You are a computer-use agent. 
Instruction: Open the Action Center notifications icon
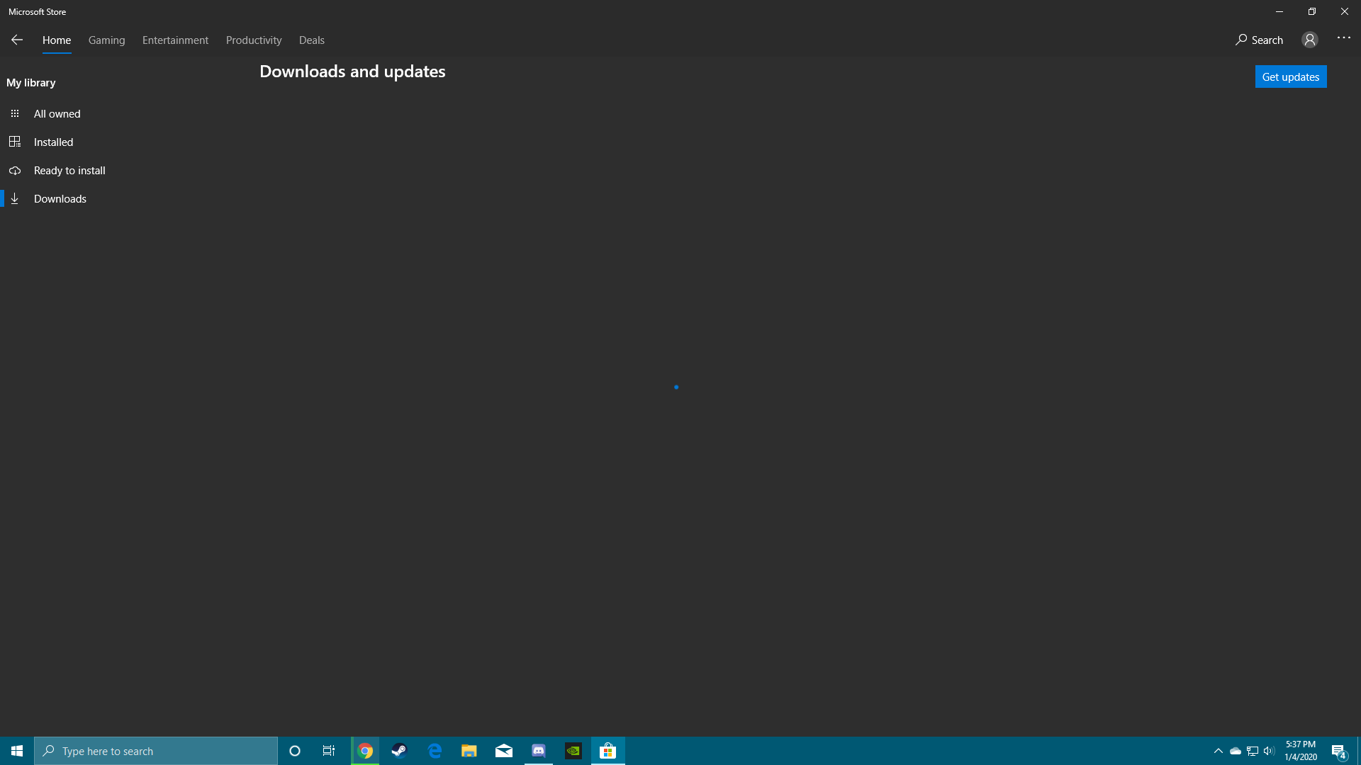pos(1339,752)
